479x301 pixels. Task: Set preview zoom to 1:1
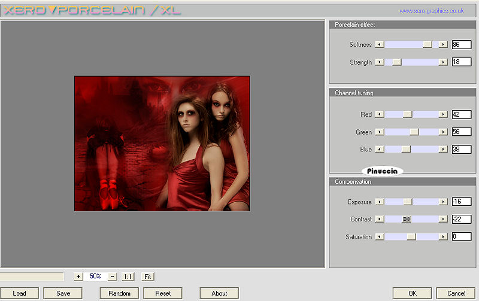[x=128, y=276]
